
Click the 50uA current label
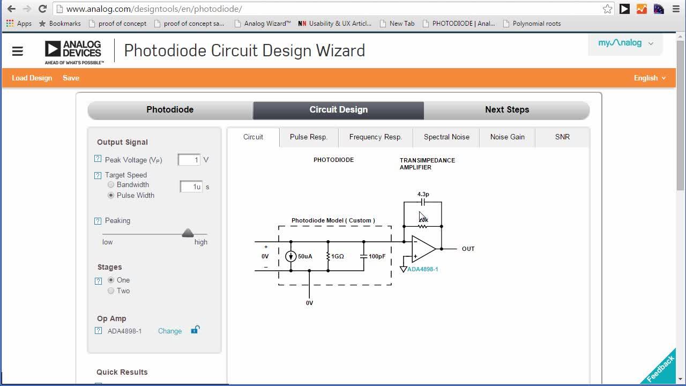pos(305,256)
